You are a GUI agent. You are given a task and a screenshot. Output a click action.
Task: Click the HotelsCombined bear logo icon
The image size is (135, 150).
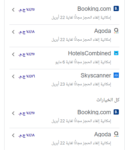[116, 53]
